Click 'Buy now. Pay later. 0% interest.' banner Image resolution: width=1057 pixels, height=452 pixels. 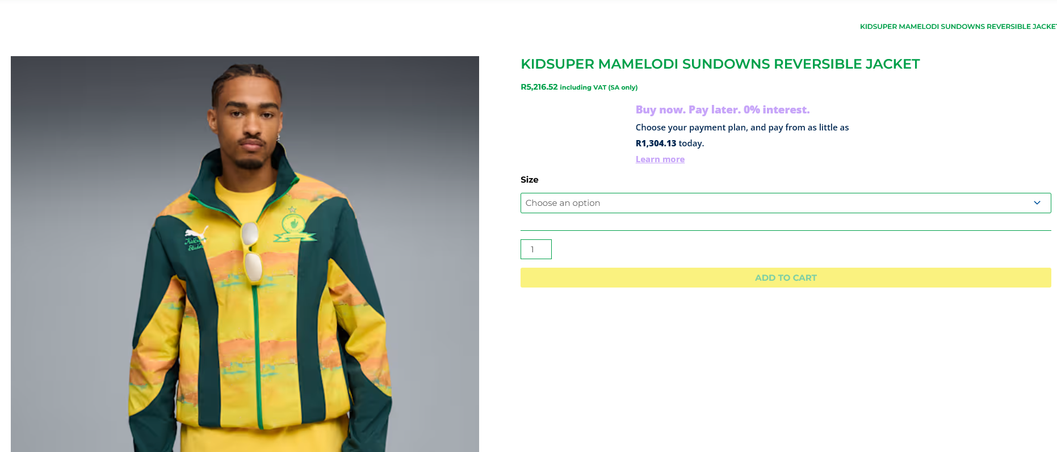pos(723,109)
